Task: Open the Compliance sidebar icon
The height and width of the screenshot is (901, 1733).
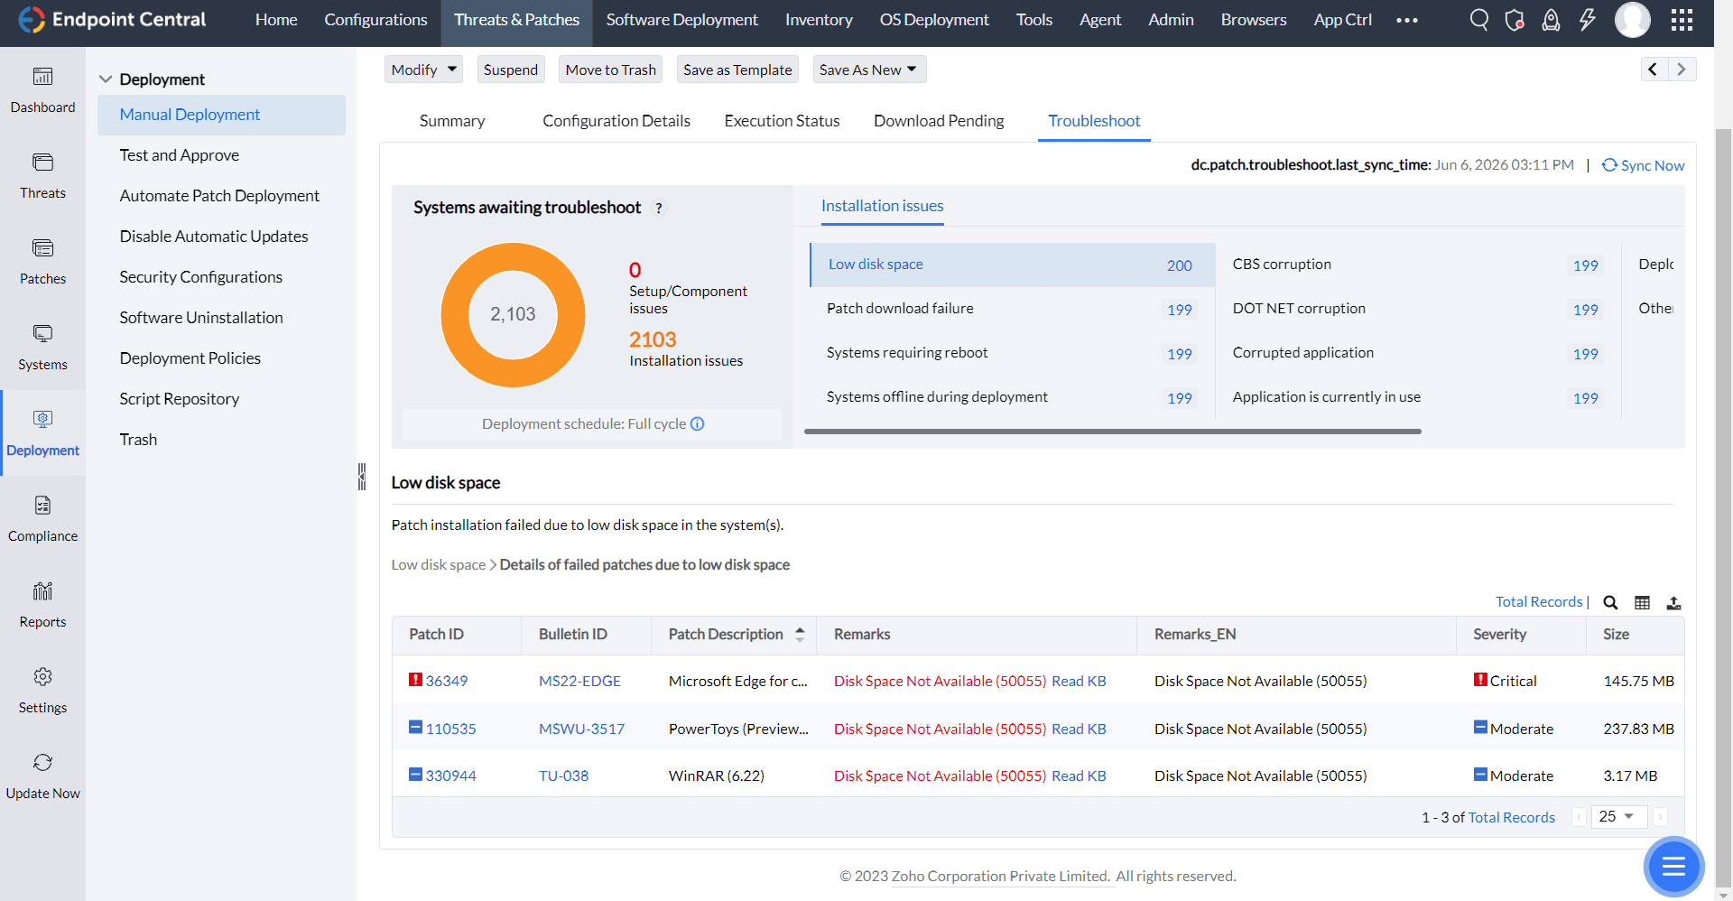Action: point(42,516)
